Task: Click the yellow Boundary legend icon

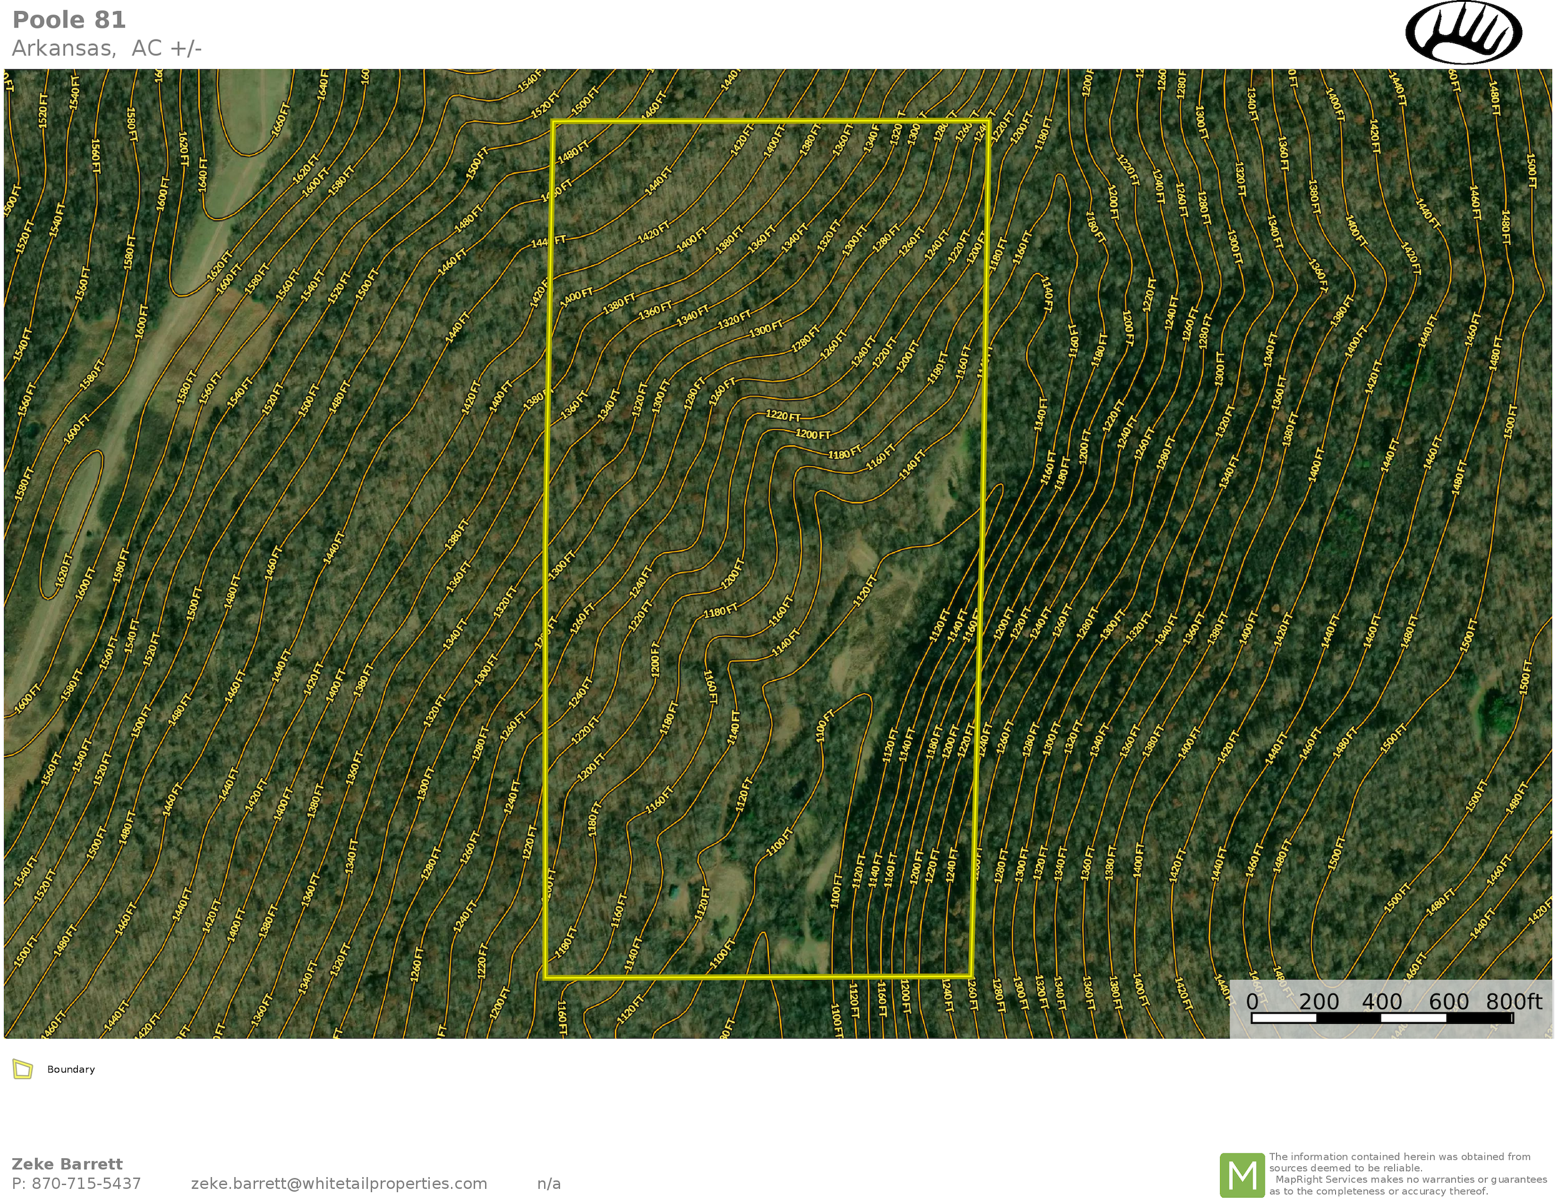Action: [23, 1069]
